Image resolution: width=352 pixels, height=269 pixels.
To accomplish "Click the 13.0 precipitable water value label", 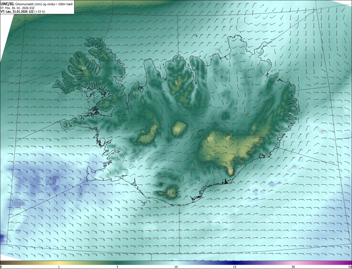I will pyautogui.click(x=54, y=181).
